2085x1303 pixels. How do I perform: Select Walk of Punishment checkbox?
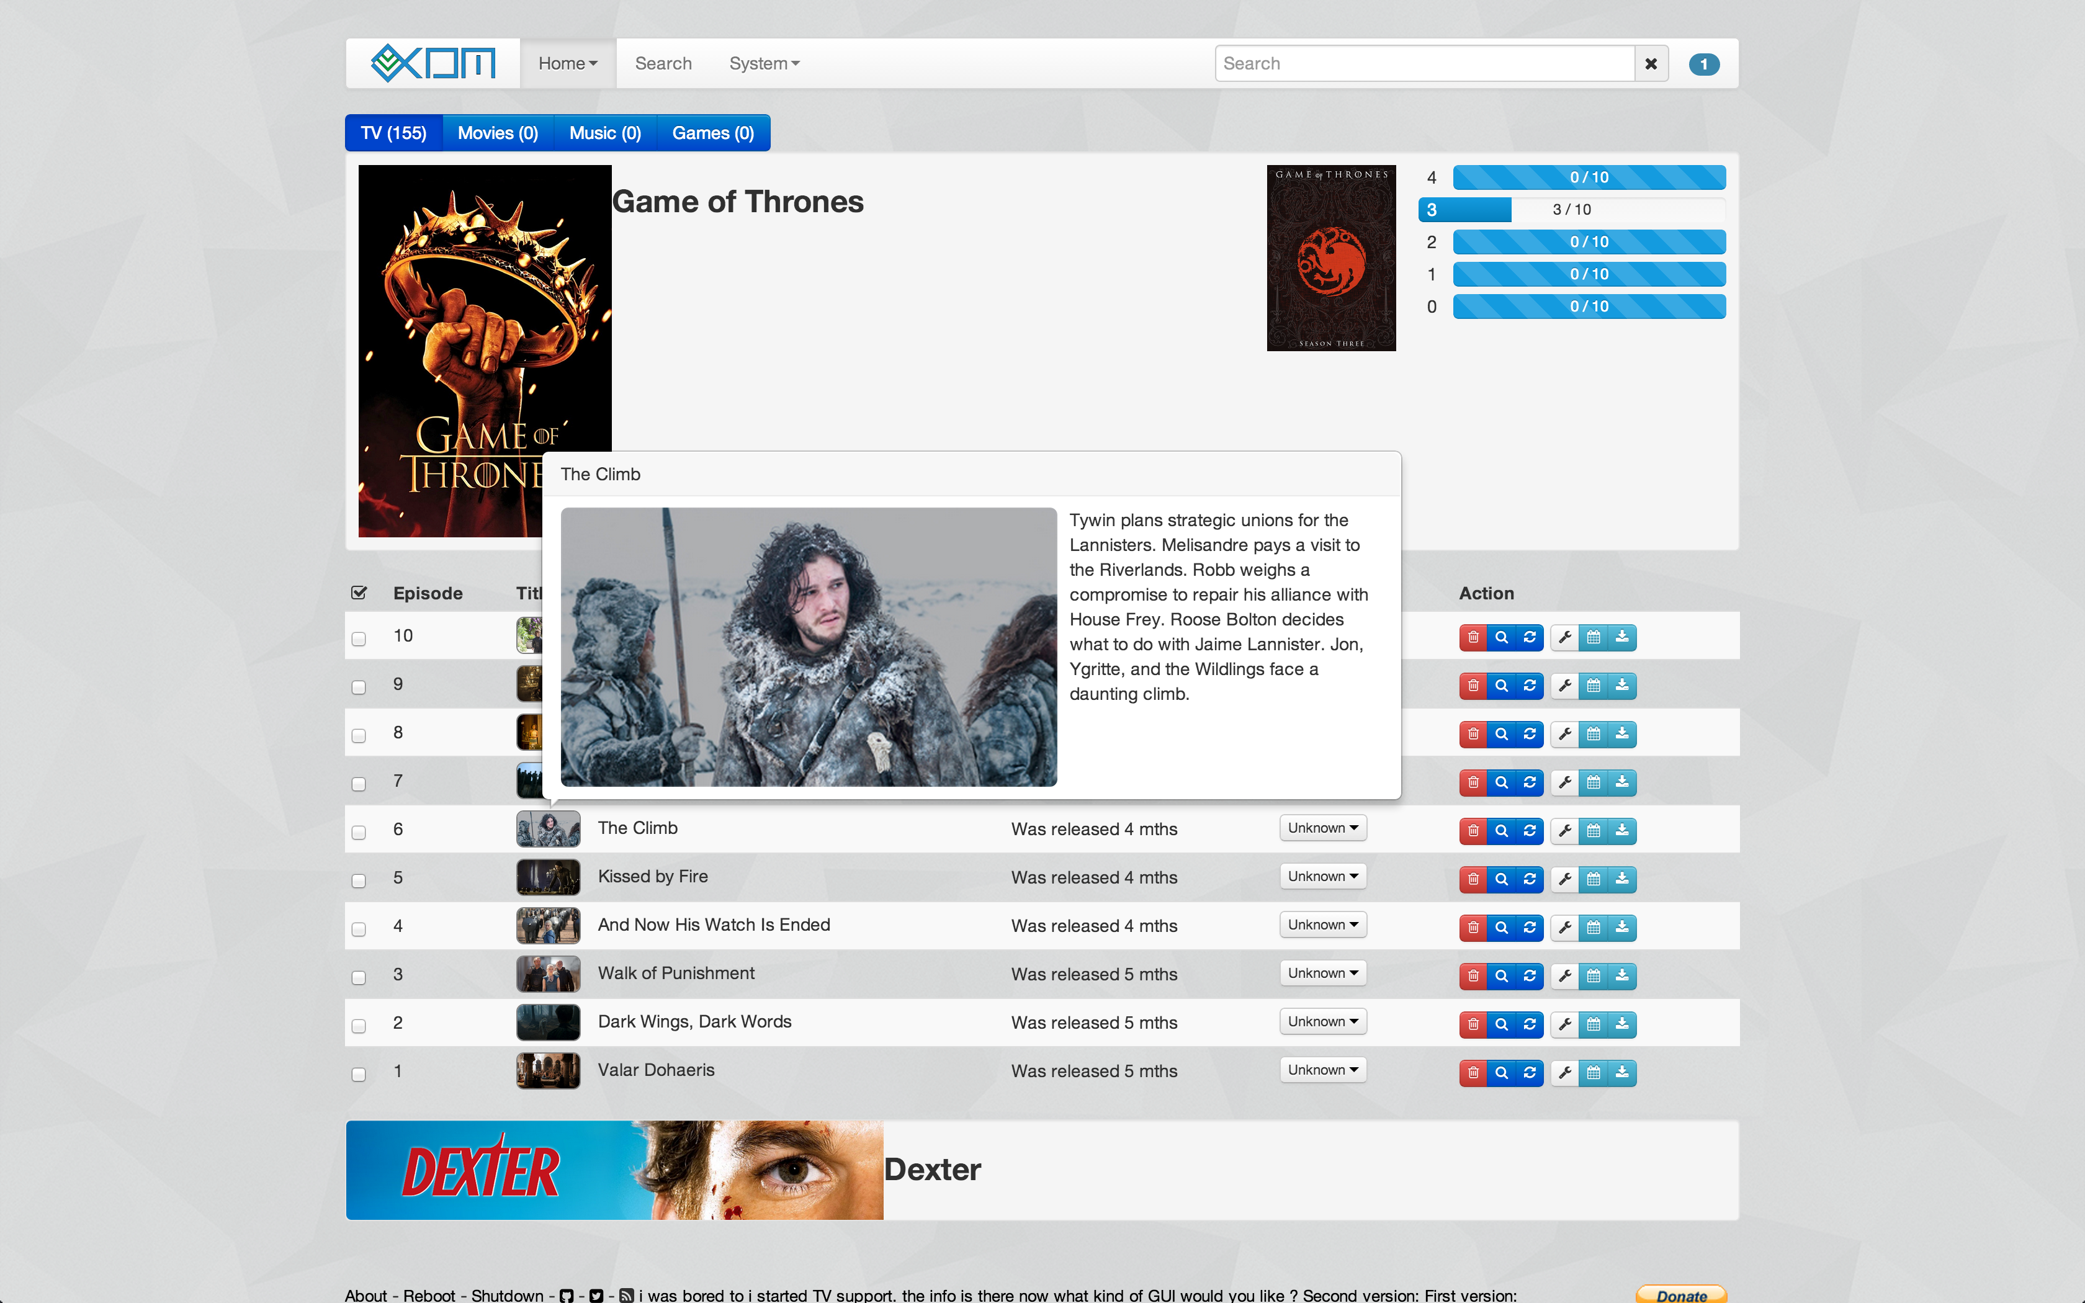(x=359, y=977)
